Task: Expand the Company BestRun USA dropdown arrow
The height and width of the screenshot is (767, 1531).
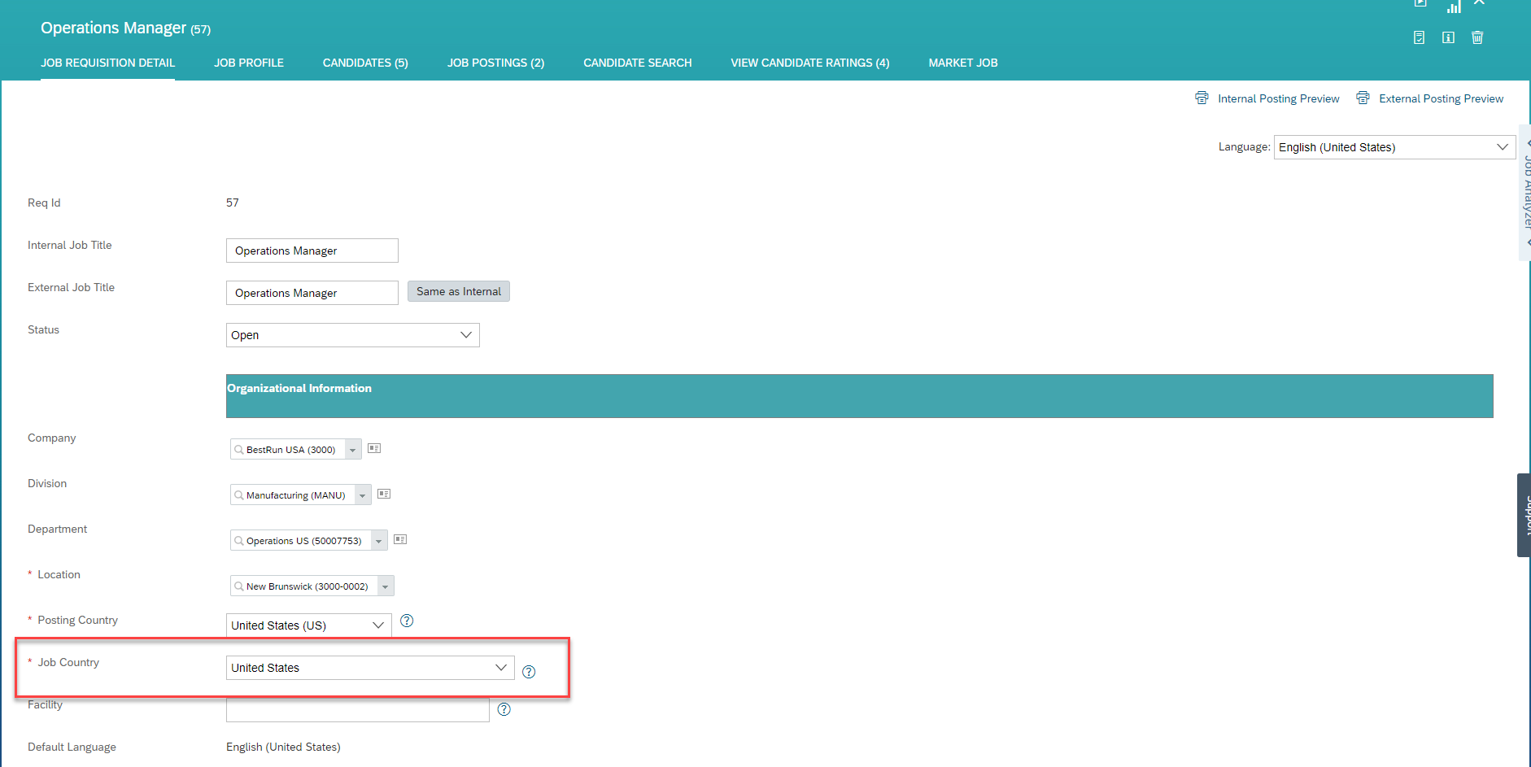Action: tap(353, 450)
